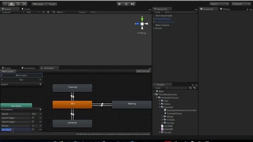Open the Hierarchy Create dropdown

click(158, 12)
